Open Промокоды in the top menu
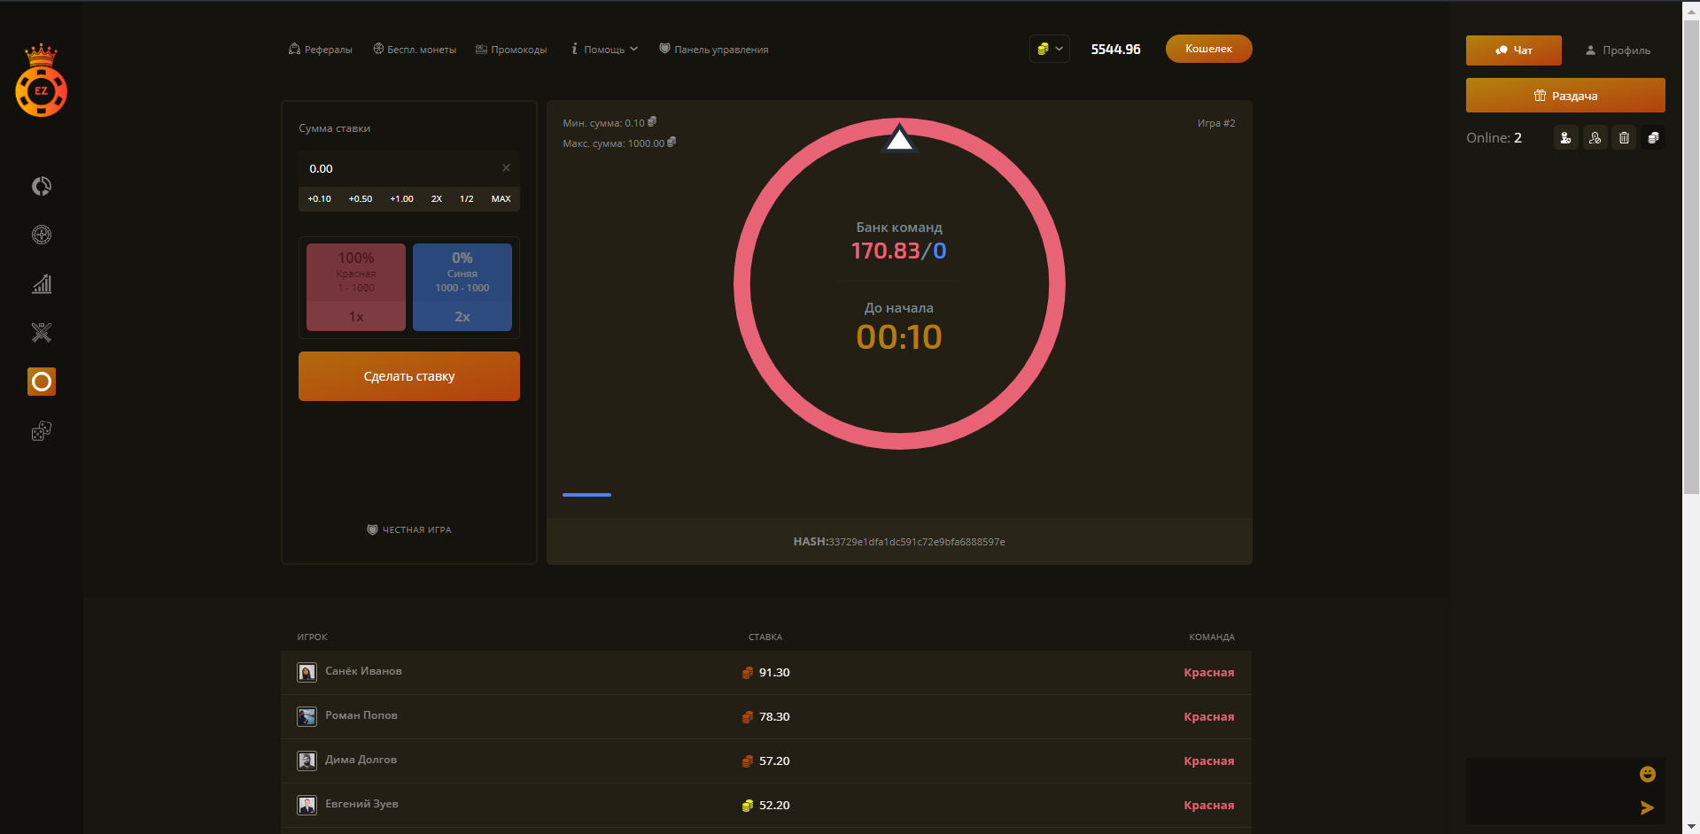This screenshot has width=1700, height=834. point(511,50)
